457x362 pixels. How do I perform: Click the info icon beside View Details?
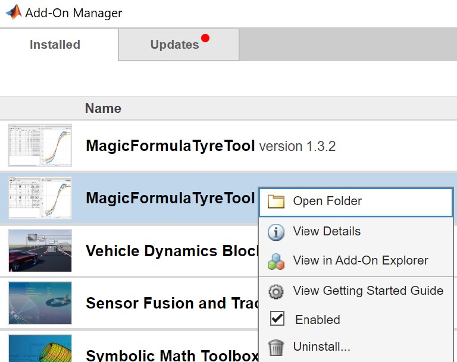[276, 232]
